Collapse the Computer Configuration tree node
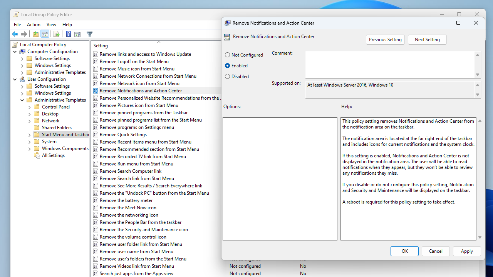 click(15, 52)
